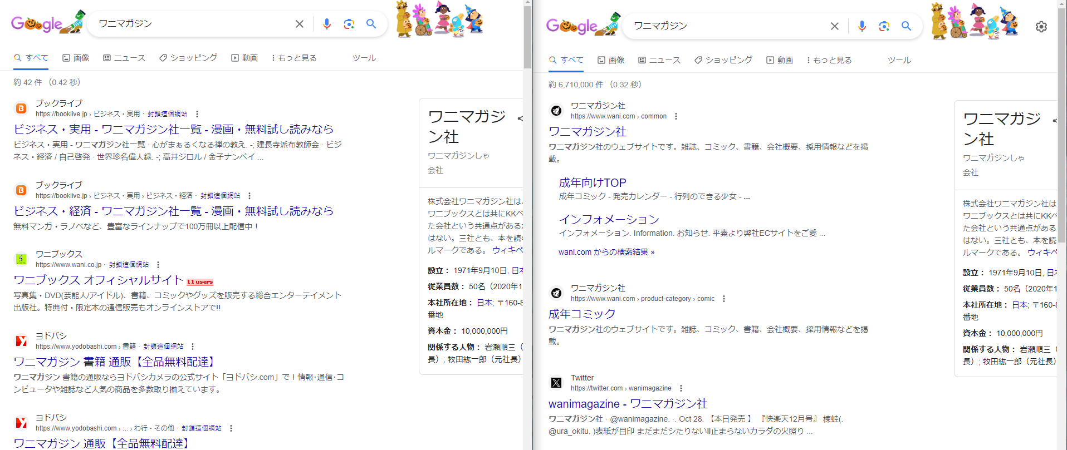
Task: Click 約 42 件 result count text
Action: click(x=47, y=82)
